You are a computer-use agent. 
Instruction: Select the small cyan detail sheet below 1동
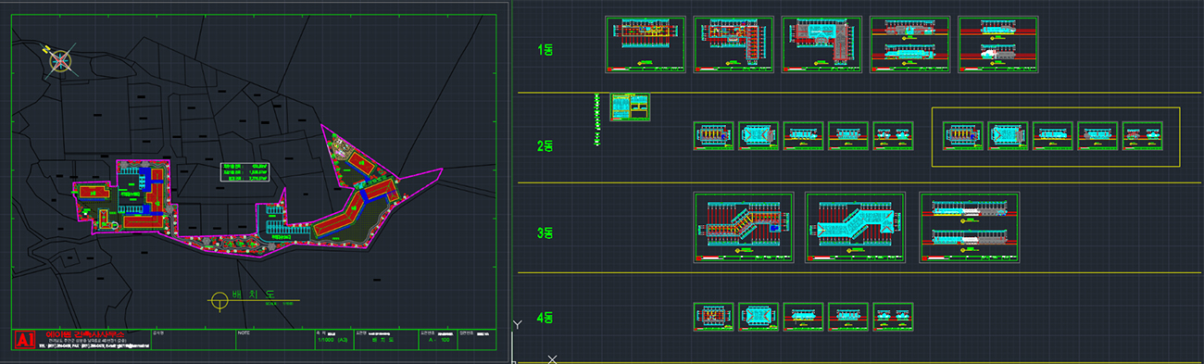(629, 107)
